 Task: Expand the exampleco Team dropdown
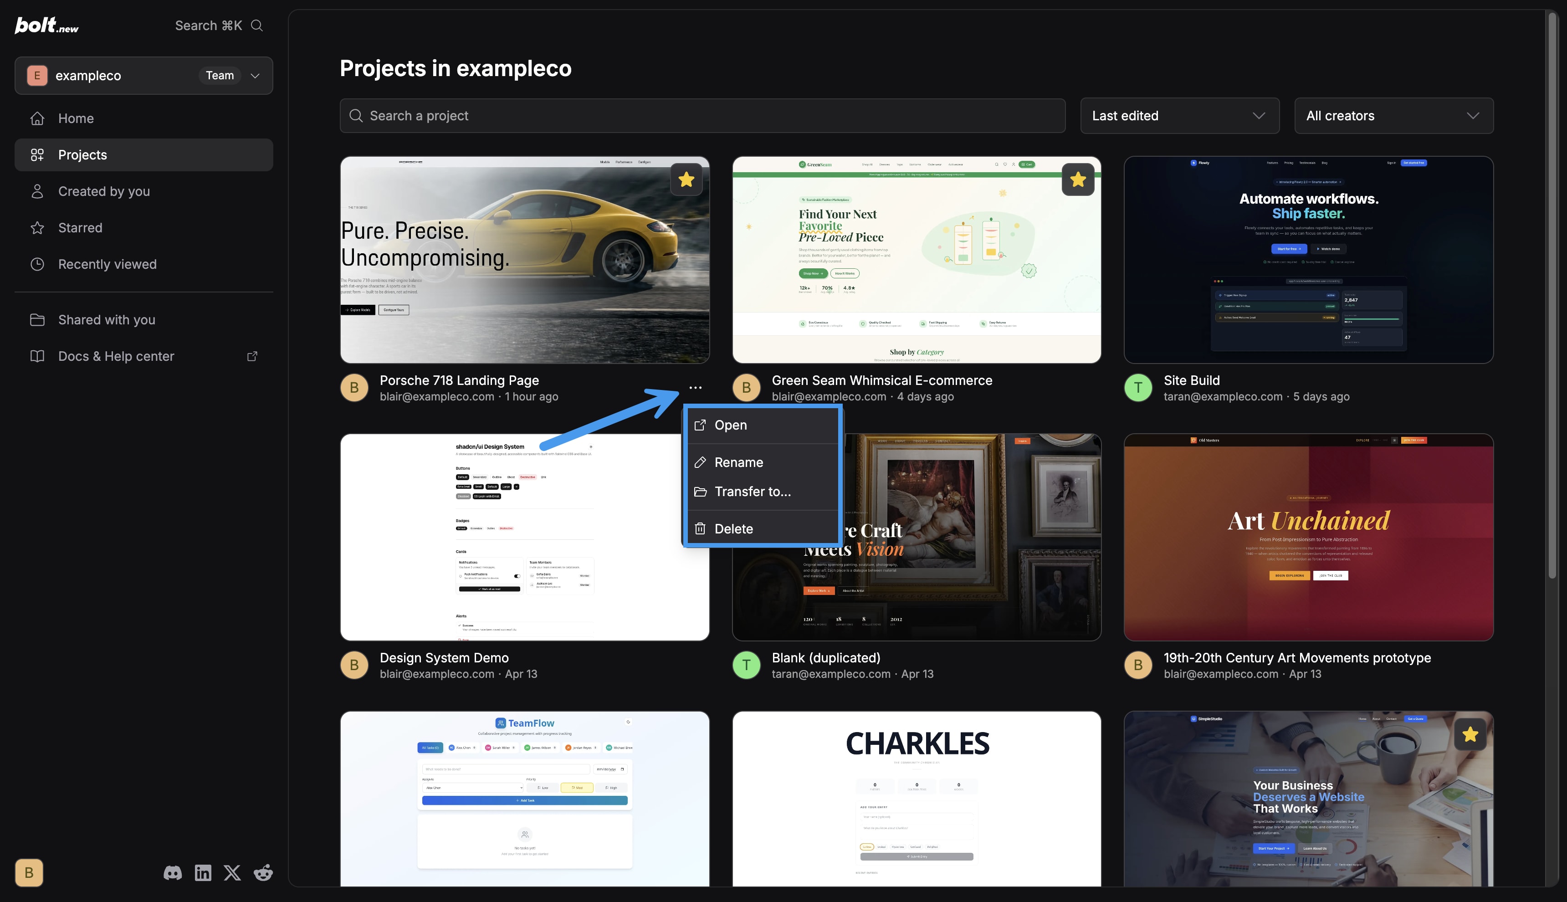pyautogui.click(x=255, y=75)
